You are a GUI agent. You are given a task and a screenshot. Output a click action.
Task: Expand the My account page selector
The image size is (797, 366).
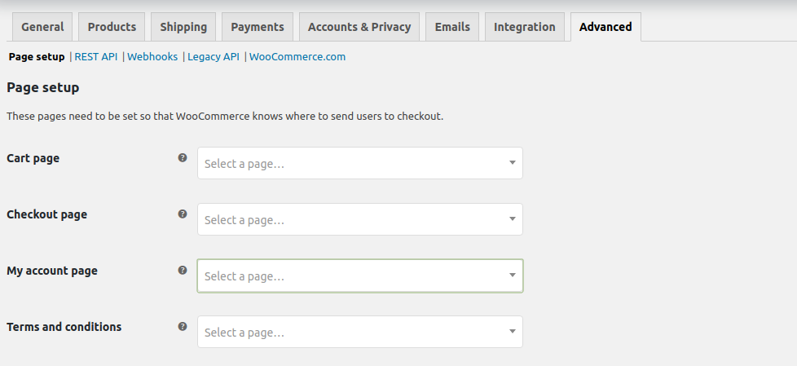click(359, 276)
